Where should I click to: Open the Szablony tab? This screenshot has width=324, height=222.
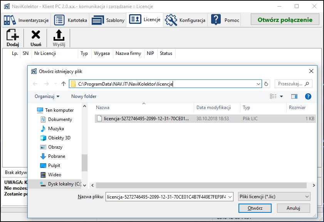(108, 20)
